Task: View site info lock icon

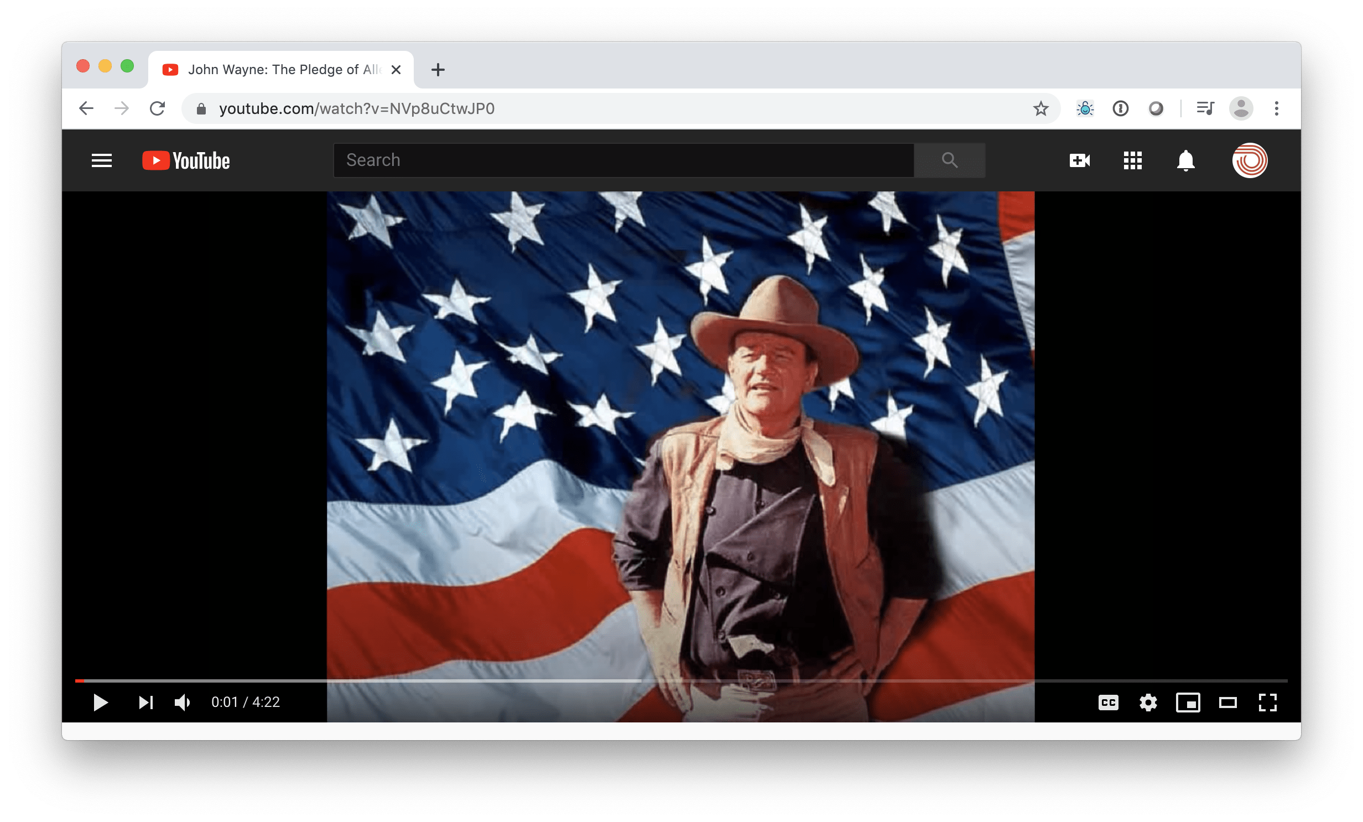Action: tap(201, 109)
